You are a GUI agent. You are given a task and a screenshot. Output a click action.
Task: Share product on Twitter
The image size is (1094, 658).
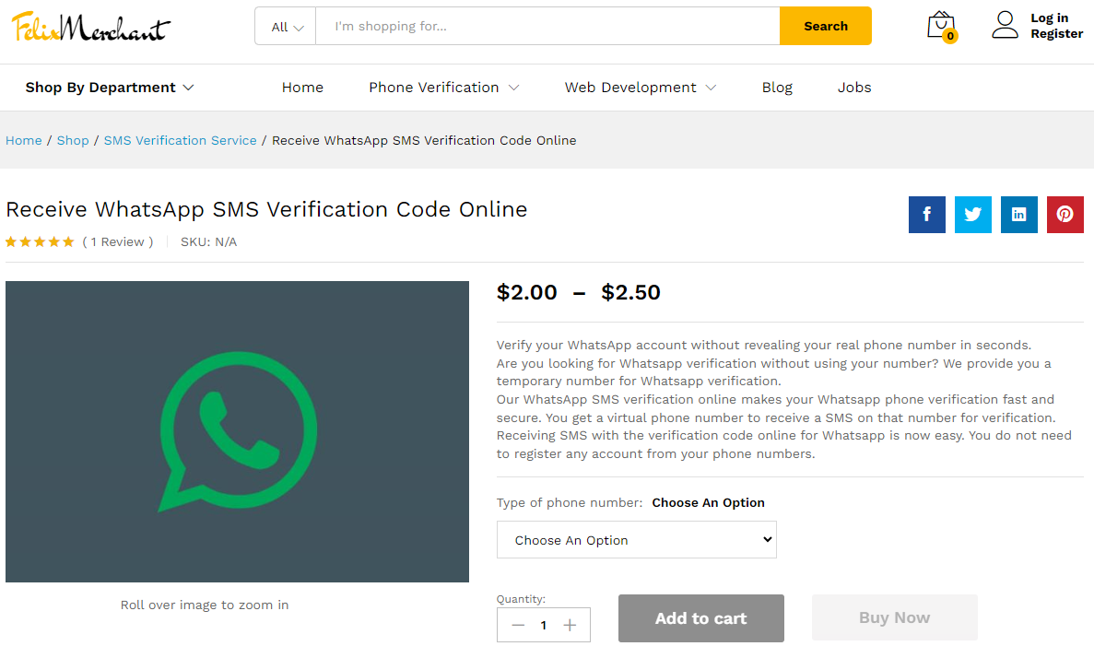(x=972, y=215)
